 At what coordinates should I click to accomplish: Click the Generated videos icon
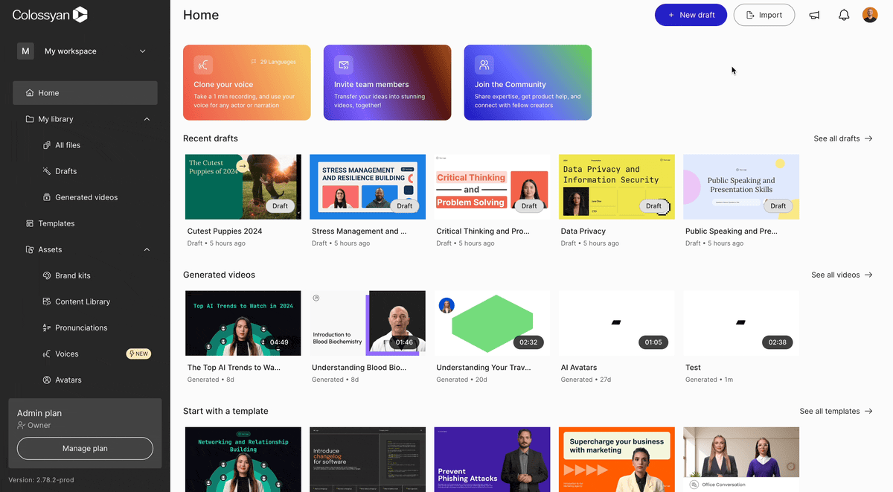point(47,197)
